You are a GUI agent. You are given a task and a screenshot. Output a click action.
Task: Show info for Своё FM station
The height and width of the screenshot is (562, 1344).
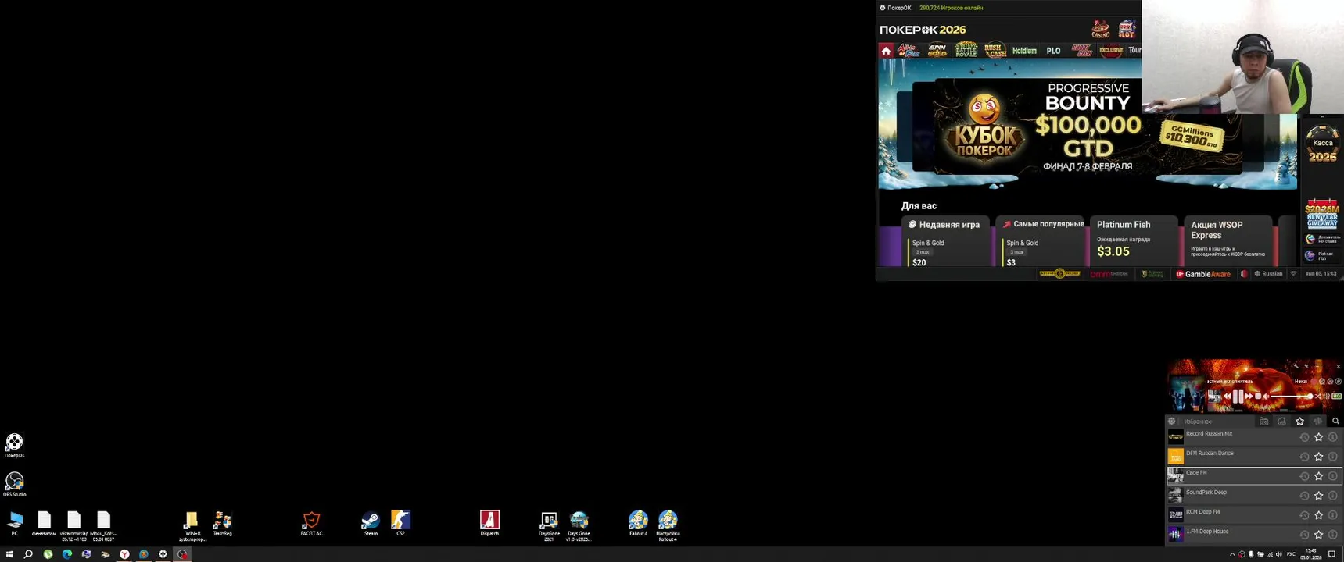[1333, 476]
